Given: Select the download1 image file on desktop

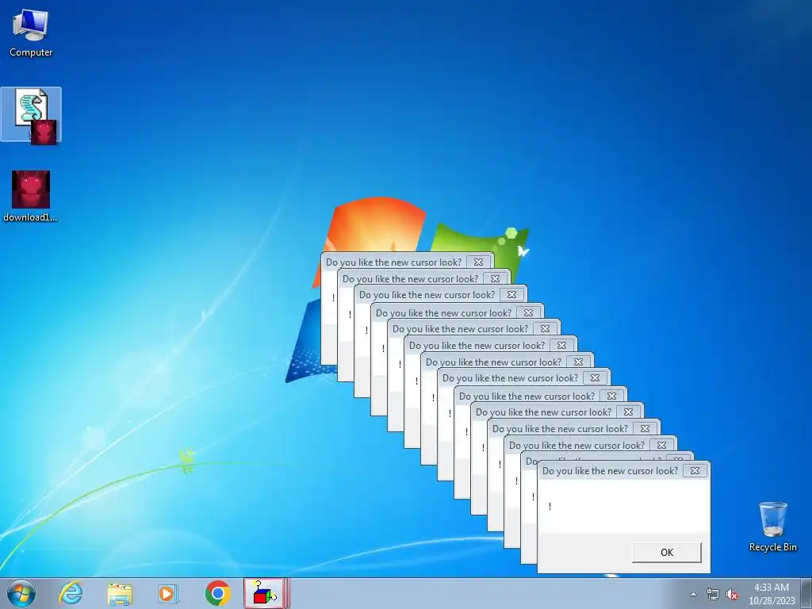Looking at the screenshot, I should (x=31, y=197).
